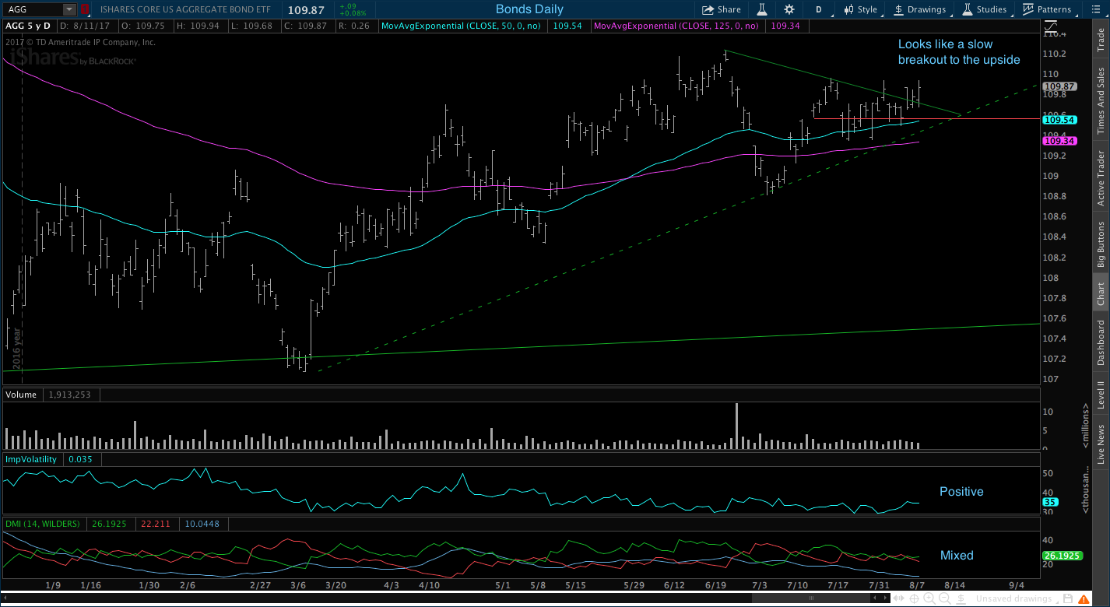
Task: Click the 109.87 last price bubble
Action: (1059, 86)
